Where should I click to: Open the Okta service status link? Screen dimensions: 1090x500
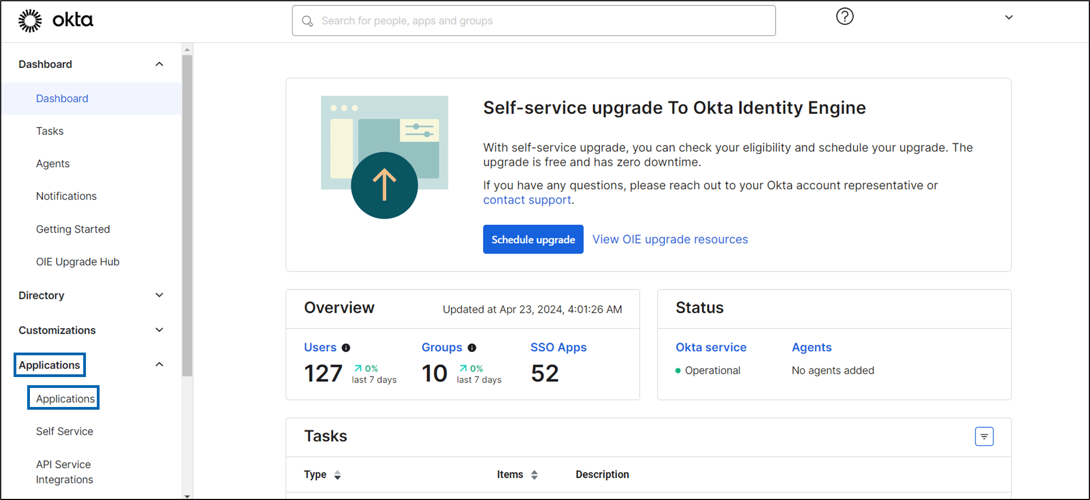pos(711,347)
